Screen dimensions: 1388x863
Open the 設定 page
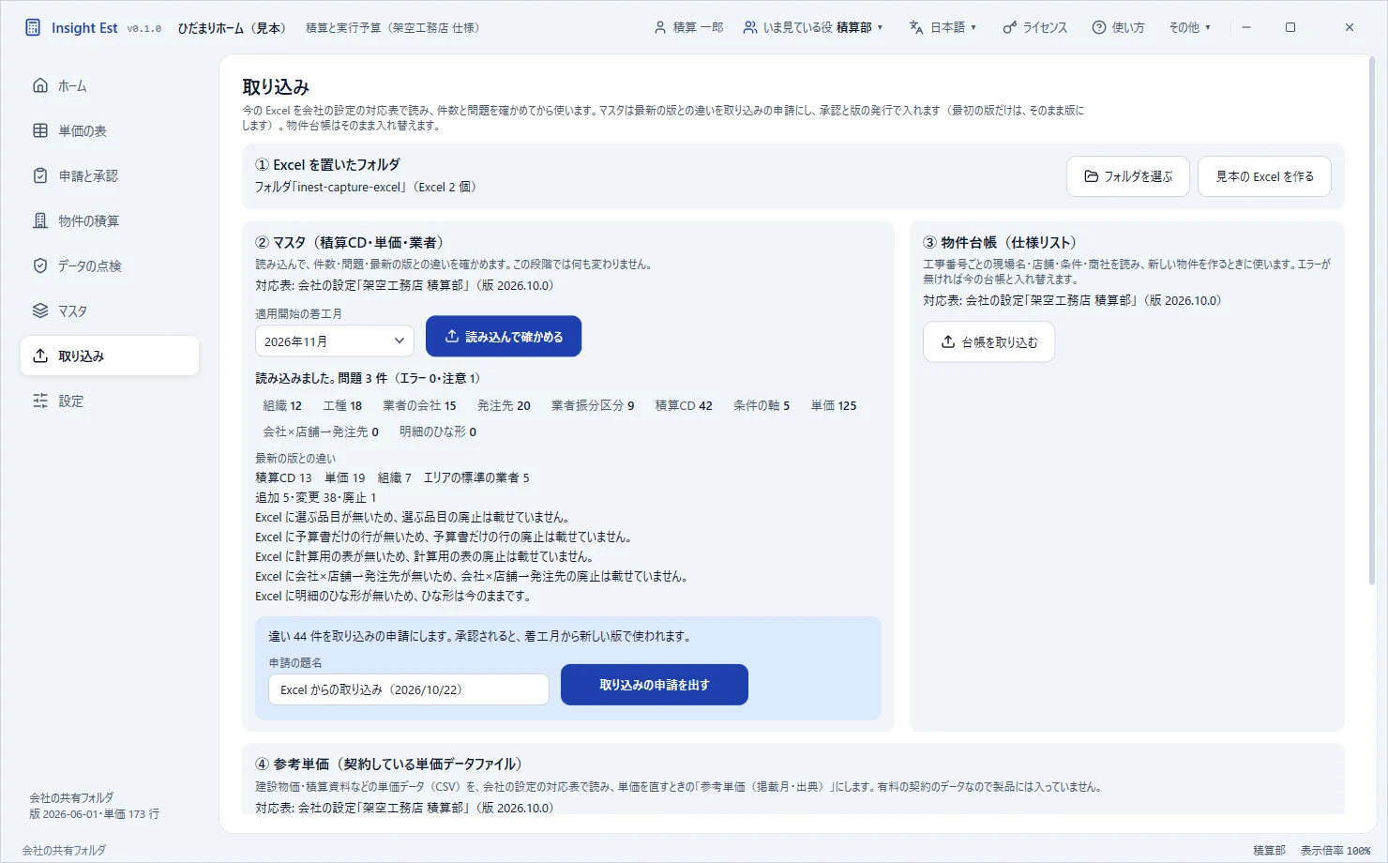click(x=110, y=401)
